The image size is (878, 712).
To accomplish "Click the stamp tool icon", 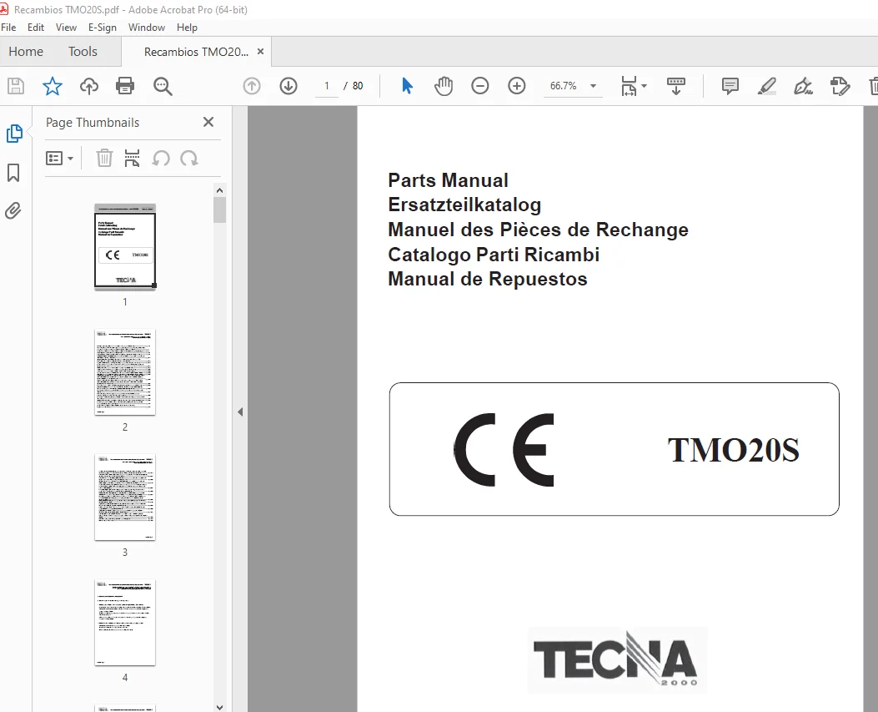I will [840, 86].
